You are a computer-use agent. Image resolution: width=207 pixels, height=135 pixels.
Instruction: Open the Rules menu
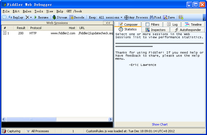pos(27,11)
